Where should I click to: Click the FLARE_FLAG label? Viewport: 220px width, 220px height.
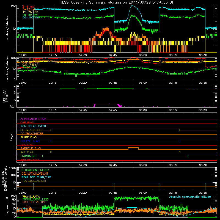29,137
